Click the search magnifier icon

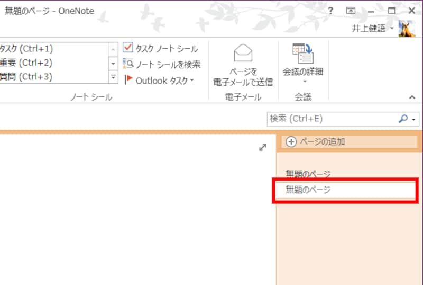pyautogui.click(x=403, y=119)
